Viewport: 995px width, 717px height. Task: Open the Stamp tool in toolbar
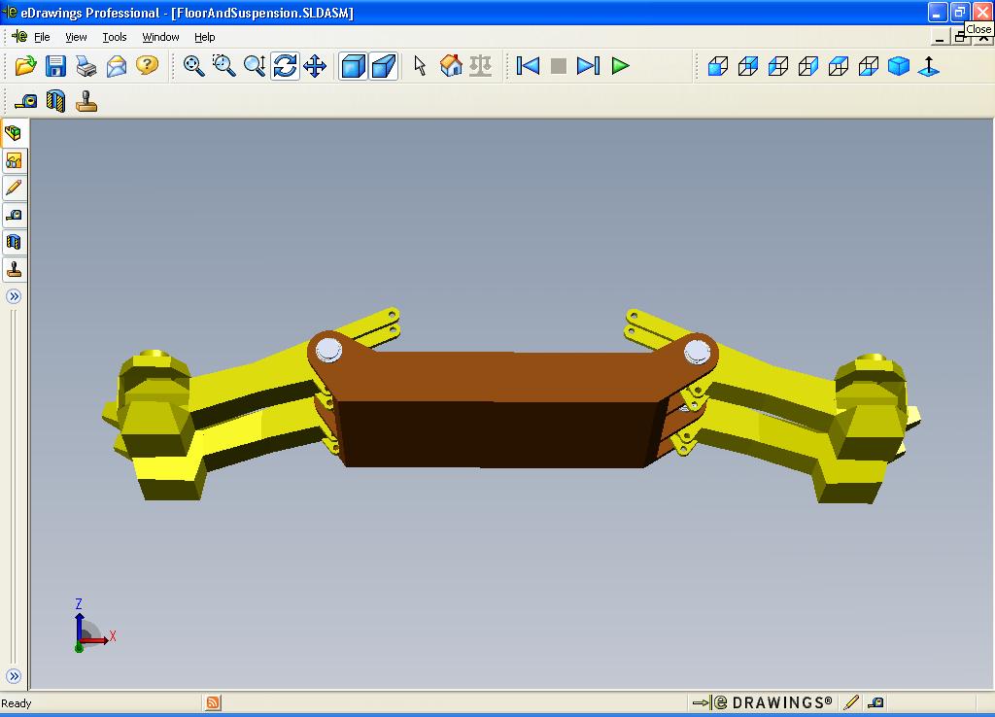pos(86,101)
